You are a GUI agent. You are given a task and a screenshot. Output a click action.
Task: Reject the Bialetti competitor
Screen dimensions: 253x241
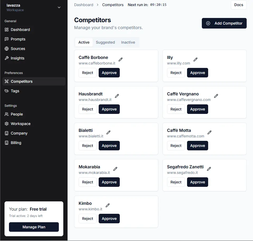click(87, 146)
